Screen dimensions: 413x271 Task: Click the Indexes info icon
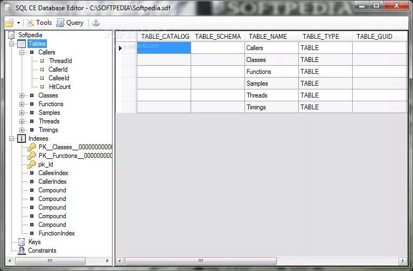pos(22,138)
